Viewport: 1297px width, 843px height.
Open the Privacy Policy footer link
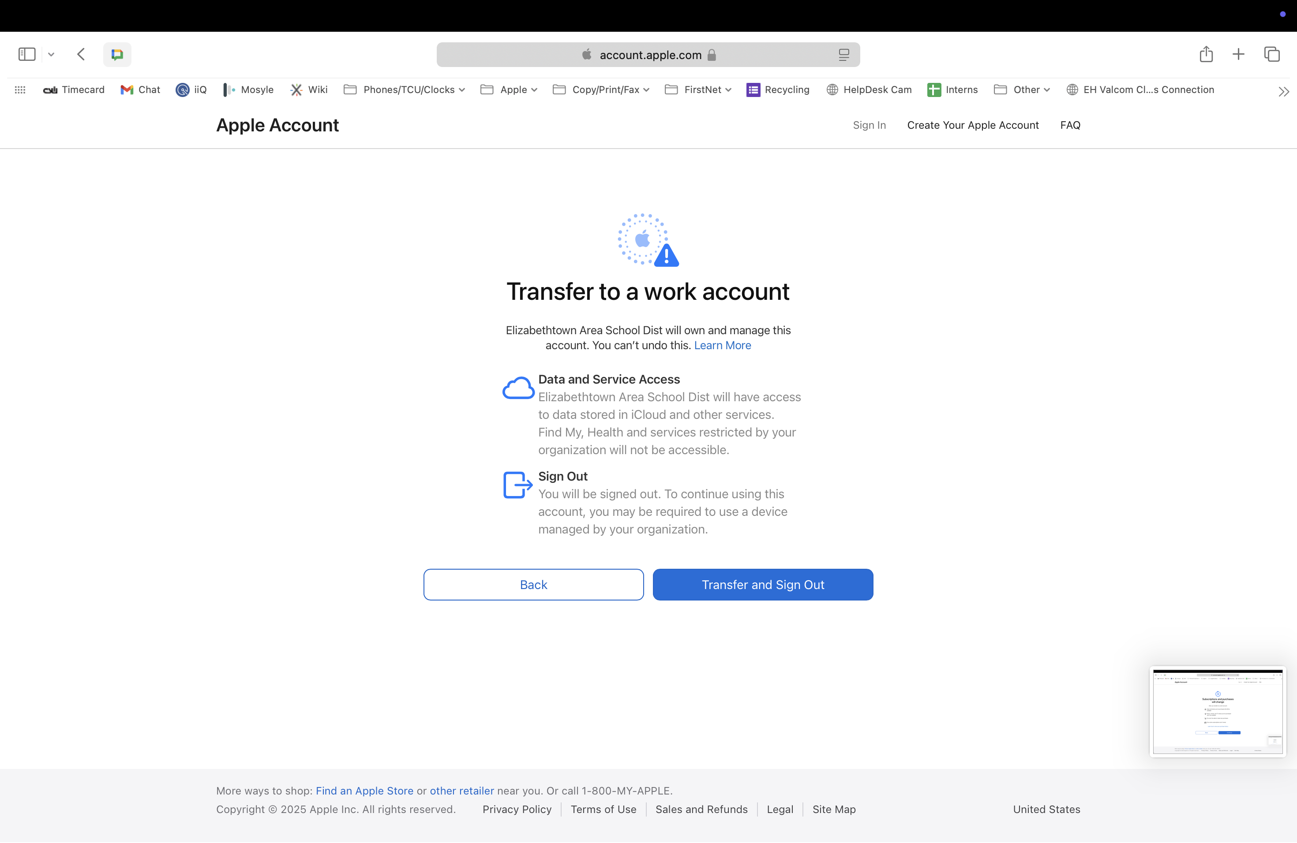click(517, 809)
